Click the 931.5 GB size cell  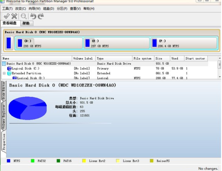coord(162,64)
